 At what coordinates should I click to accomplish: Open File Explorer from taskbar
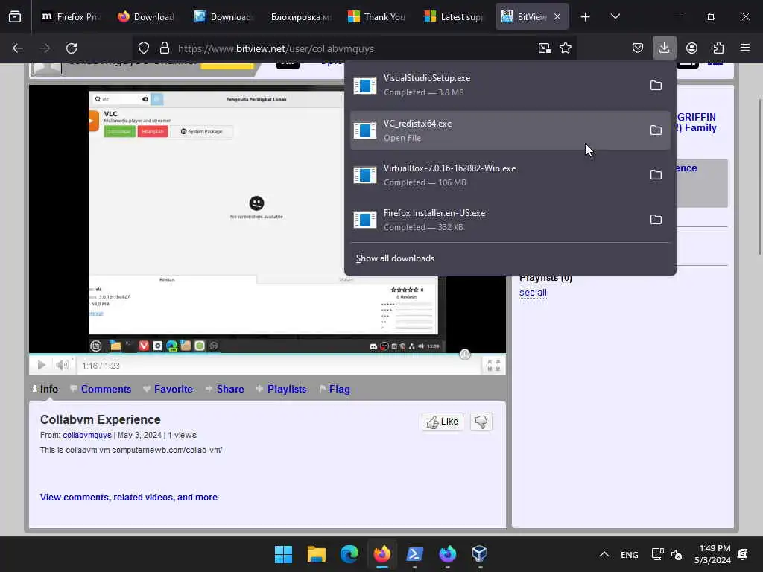[316, 554]
